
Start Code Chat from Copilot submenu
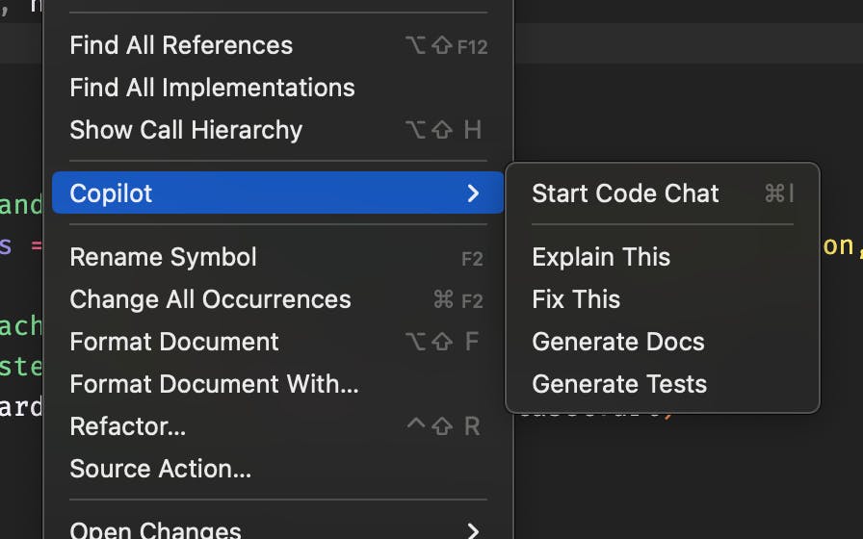[x=663, y=193]
